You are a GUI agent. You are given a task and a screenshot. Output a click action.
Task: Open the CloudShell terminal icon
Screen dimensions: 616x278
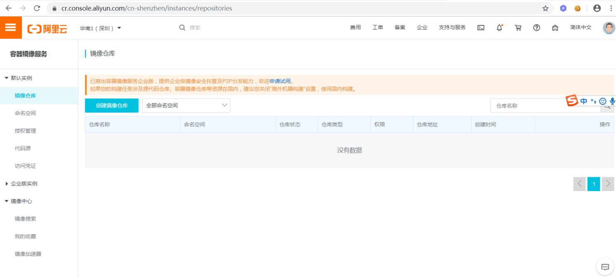click(x=481, y=28)
